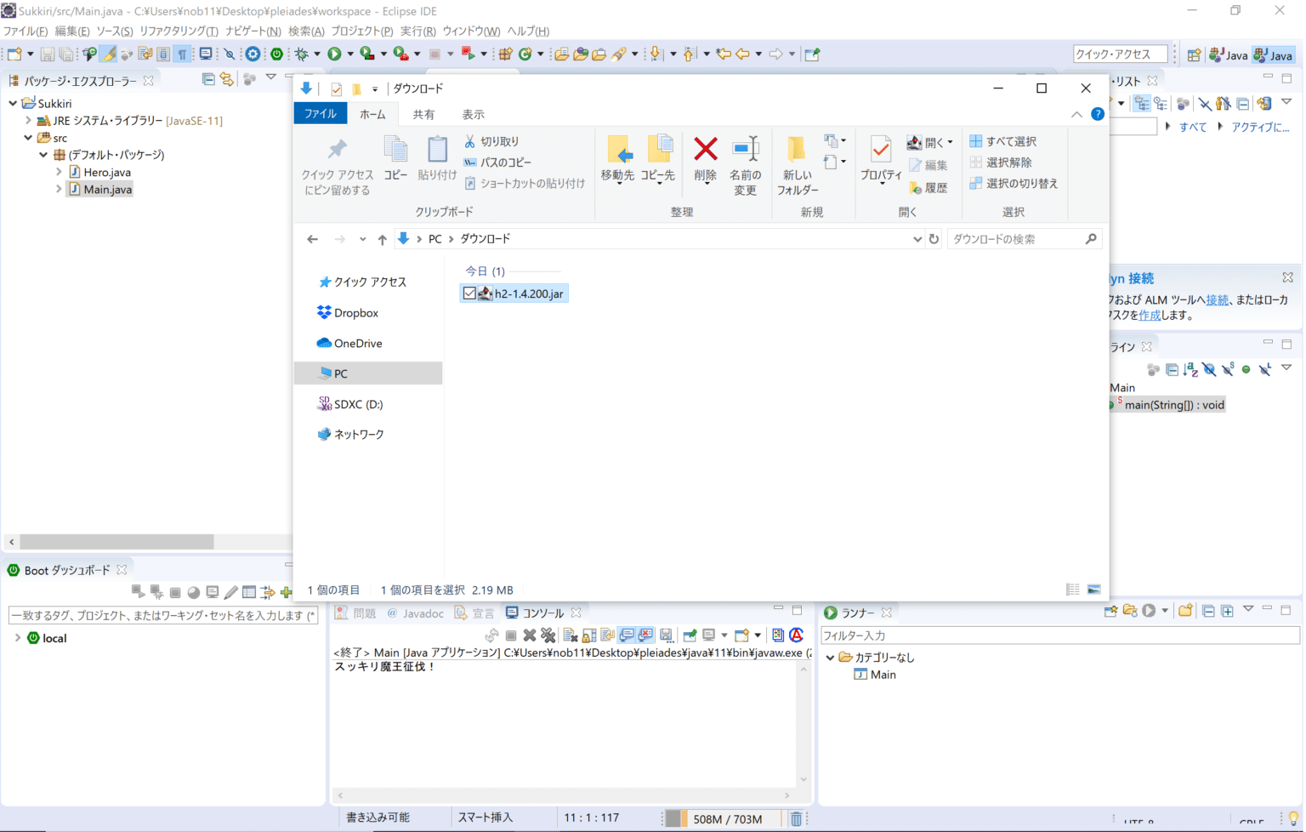Open a new Java class wizard
Viewport: 1306px width, 832px height.
pyautogui.click(x=525, y=53)
